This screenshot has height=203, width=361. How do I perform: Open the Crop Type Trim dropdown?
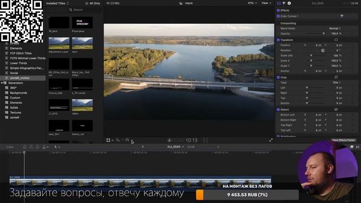click(x=337, y=82)
